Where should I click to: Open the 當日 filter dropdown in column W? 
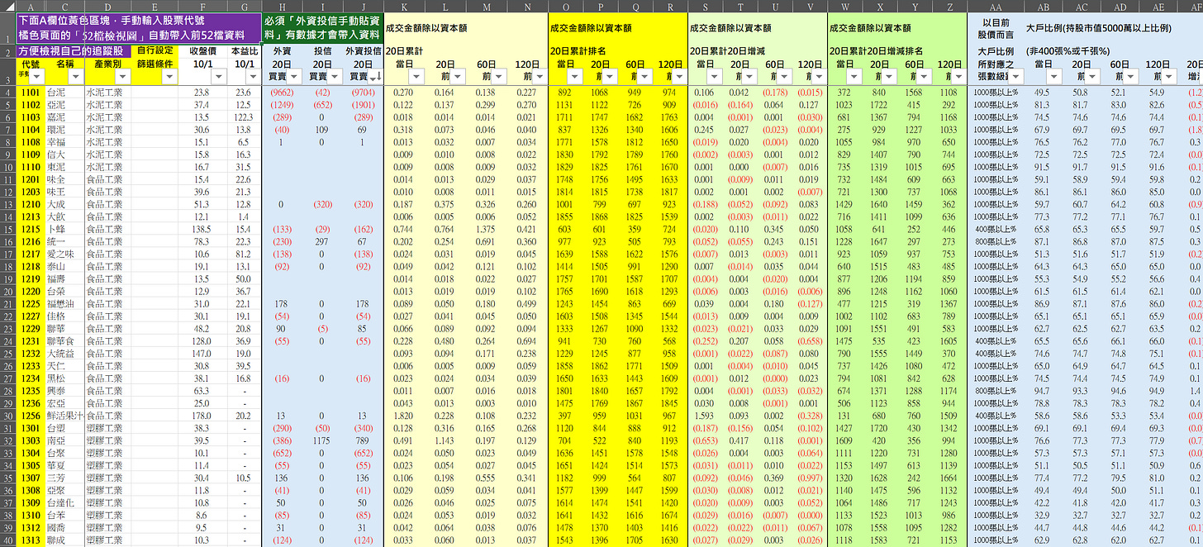click(x=856, y=77)
